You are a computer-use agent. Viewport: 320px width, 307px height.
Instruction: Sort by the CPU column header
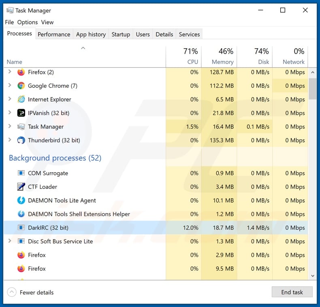coord(183,57)
